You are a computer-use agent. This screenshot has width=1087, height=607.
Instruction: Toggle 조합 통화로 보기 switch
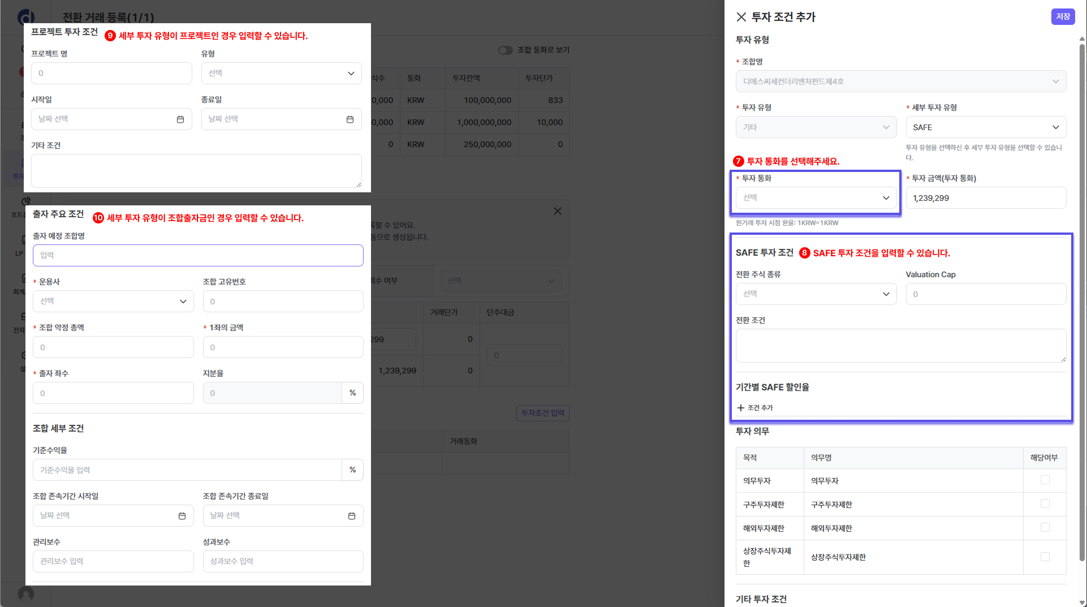pyautogui.click(x=505, y=50)
